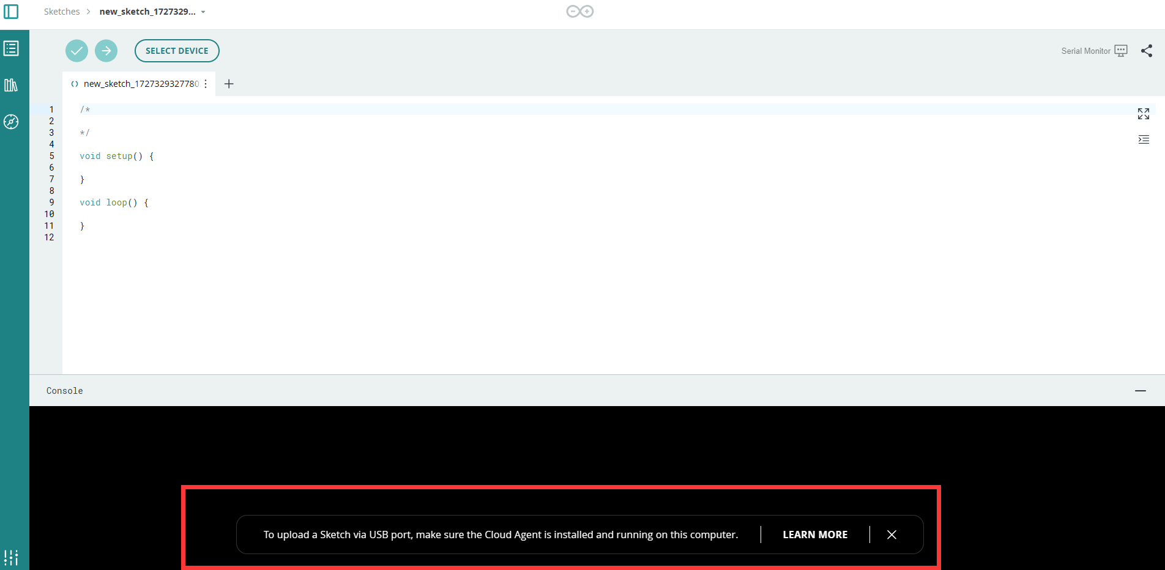This screenshot has width=1165, height=570.
Task: Click the Console label
Action: [64, 391]
